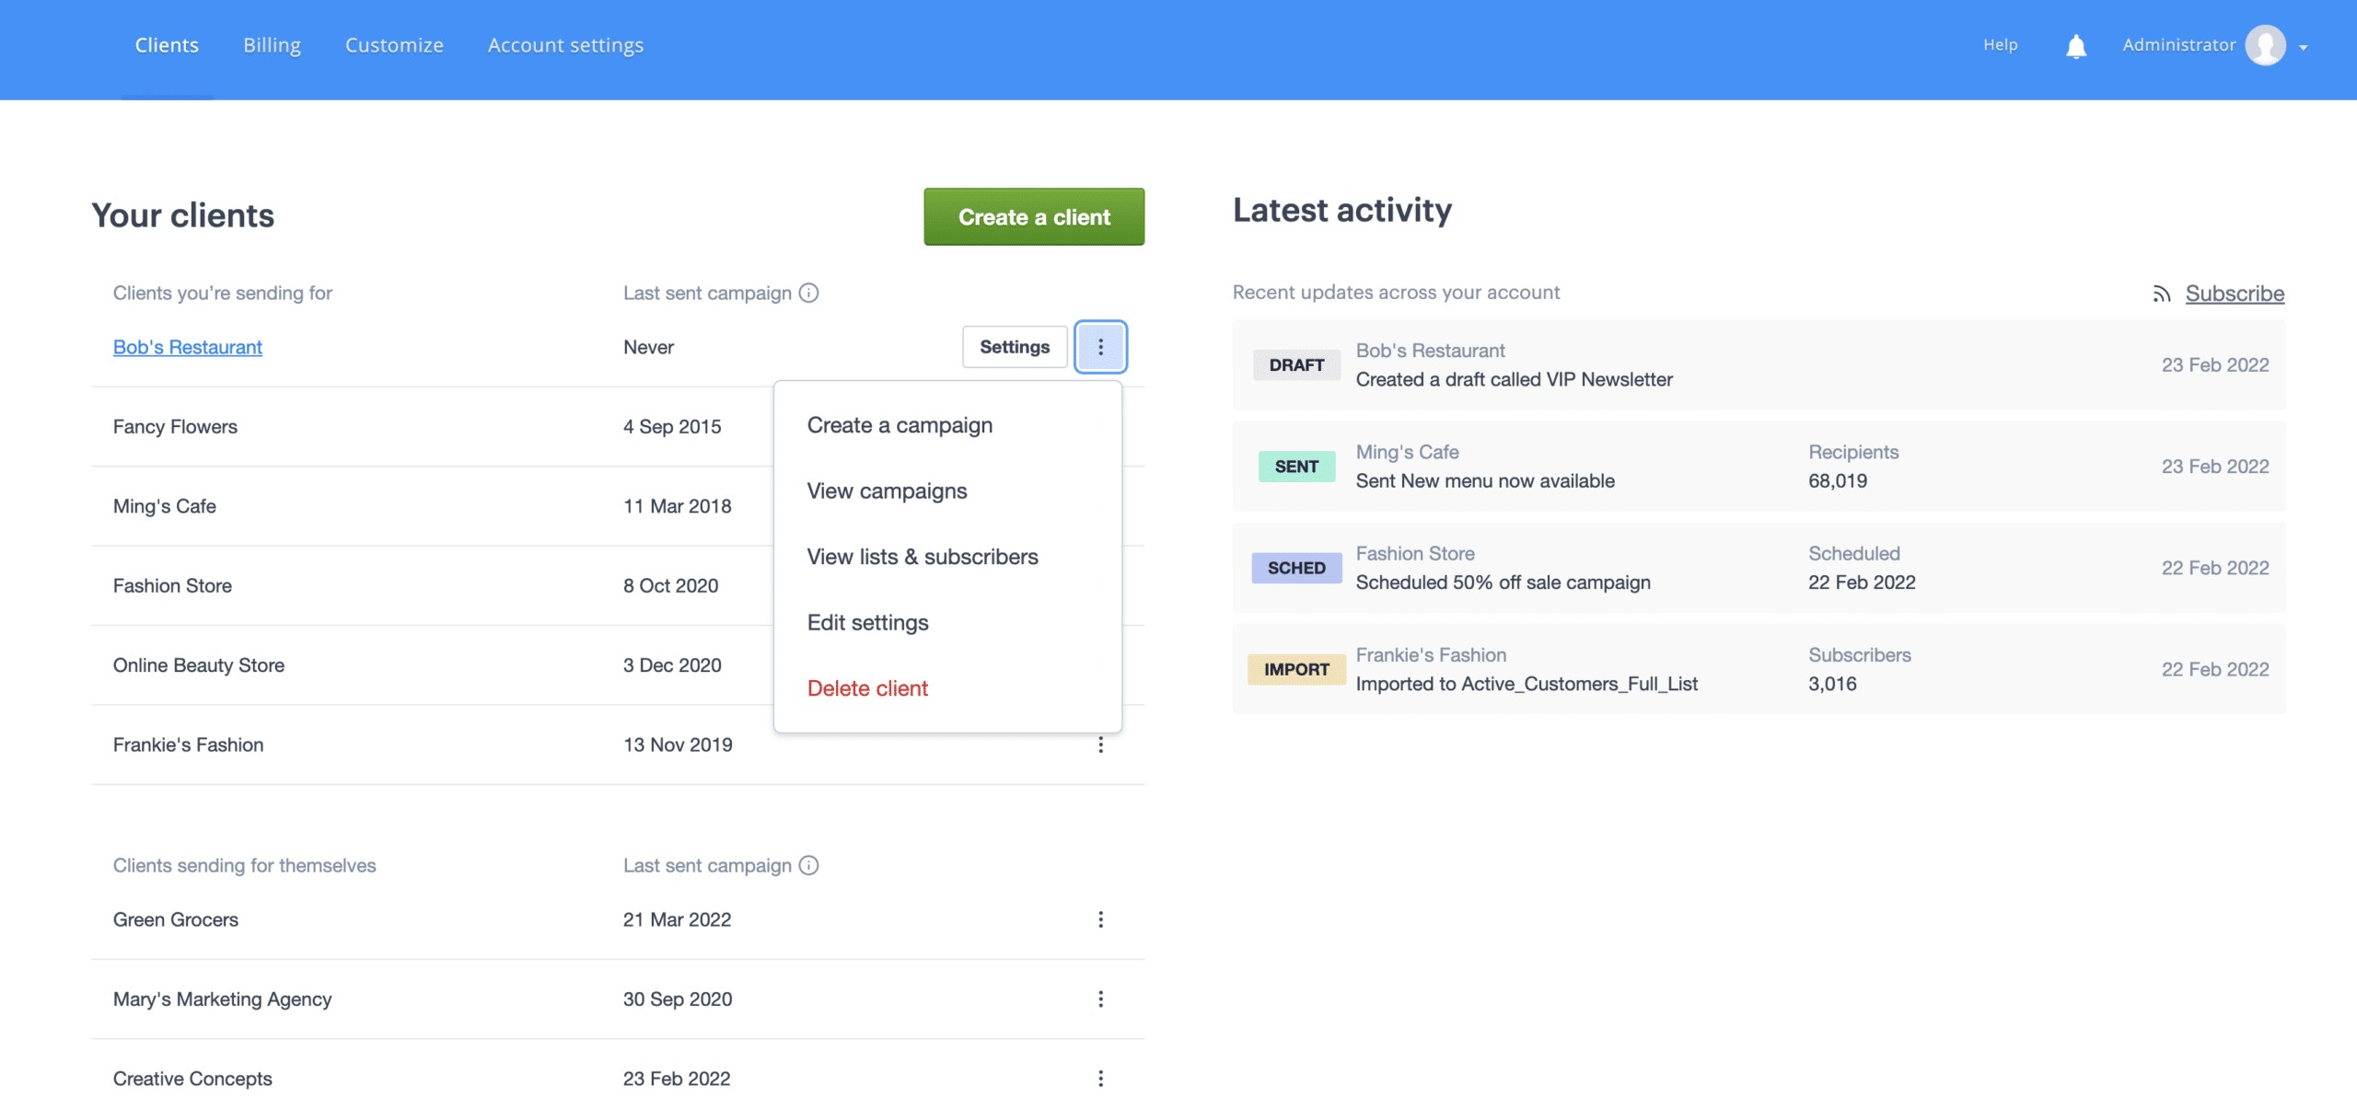This screenshot has width=2357, height=1108.
Task: Select Delete client in the dropdown menu
Action: 866,688
